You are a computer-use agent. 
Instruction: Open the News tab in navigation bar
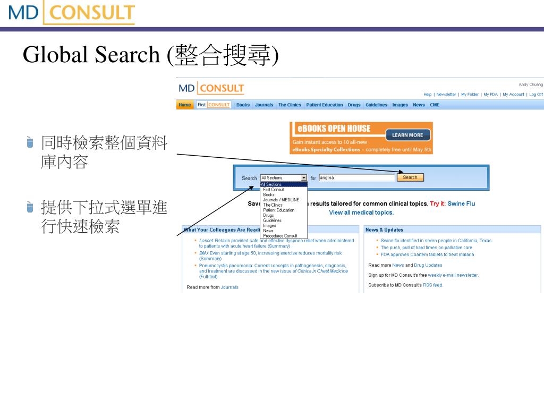coord(419,105)
